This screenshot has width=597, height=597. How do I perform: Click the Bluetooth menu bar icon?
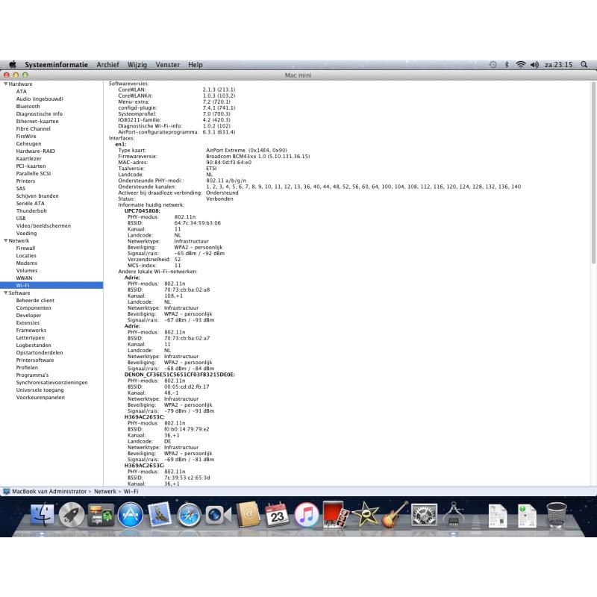pyautogui.click(x=507, y=64)
